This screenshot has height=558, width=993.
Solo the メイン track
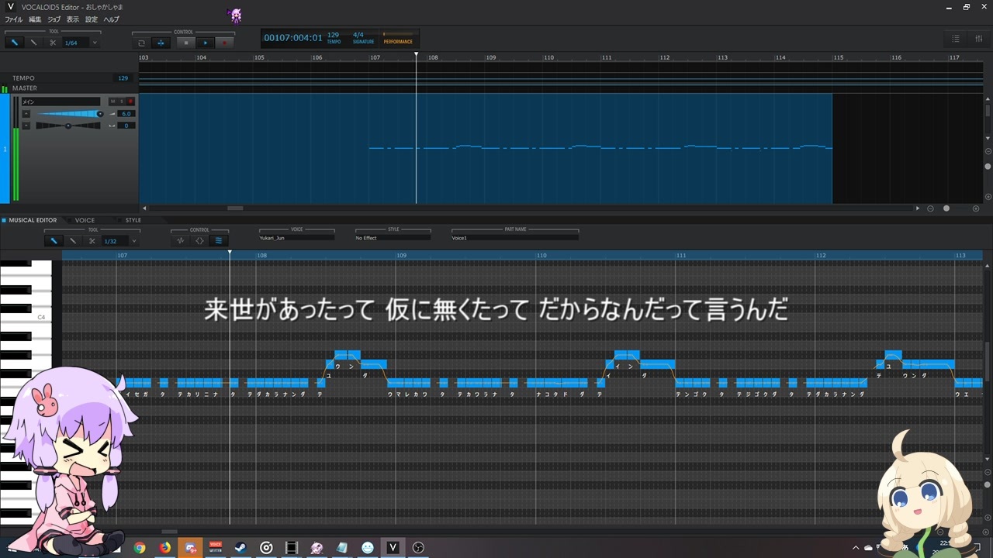122,102
